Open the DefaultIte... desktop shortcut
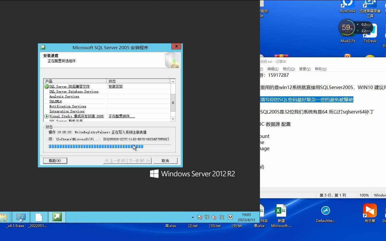This screenshot has width=386, height=241. (x=325, y=214)
